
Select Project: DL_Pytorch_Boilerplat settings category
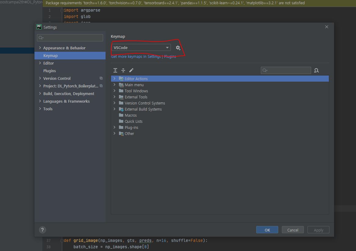[70, 86]
